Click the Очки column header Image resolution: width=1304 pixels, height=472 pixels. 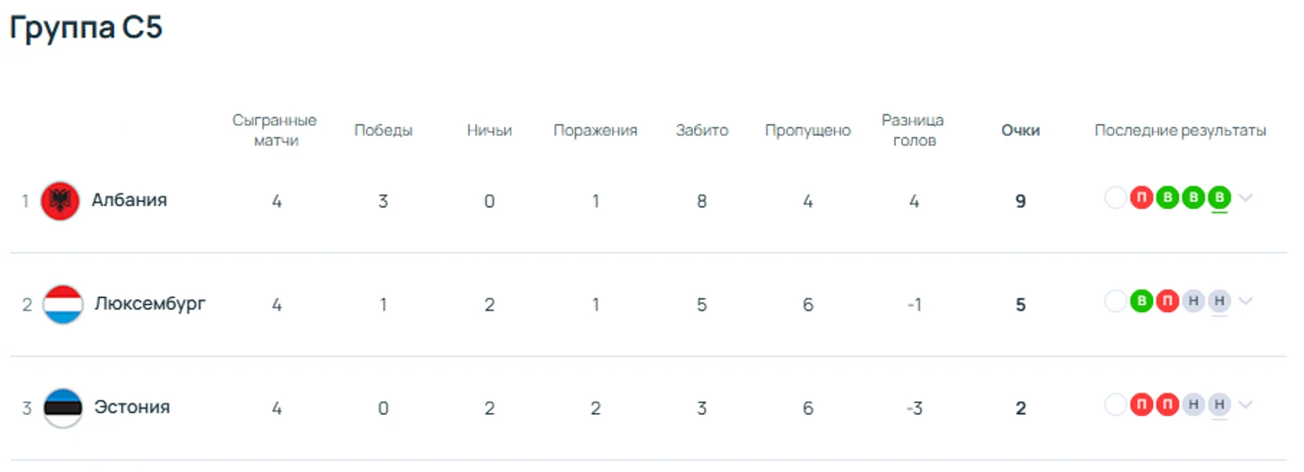(x=1020, y=130)
